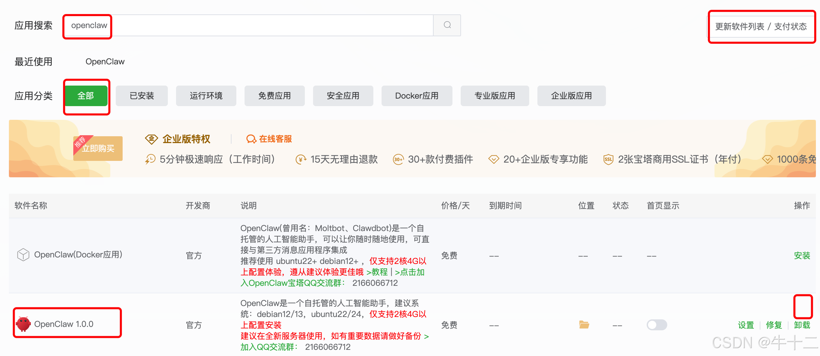
Task: Open 设置 for OpenClaw 1.0.0
Action: [x=746, y=325]
